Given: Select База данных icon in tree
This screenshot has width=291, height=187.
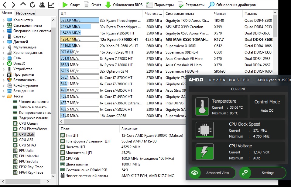Looking at the screenshot, I should (x=9, y=91).
